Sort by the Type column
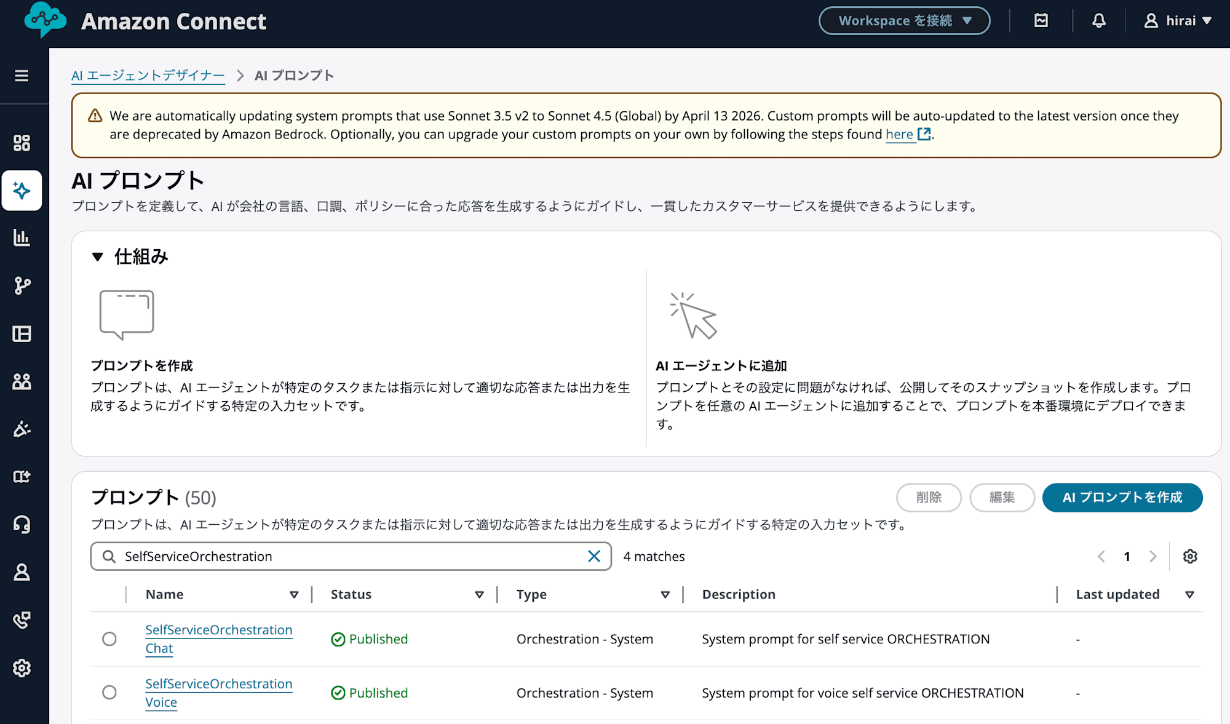The image size is (1230, 724). pos(665,594)
